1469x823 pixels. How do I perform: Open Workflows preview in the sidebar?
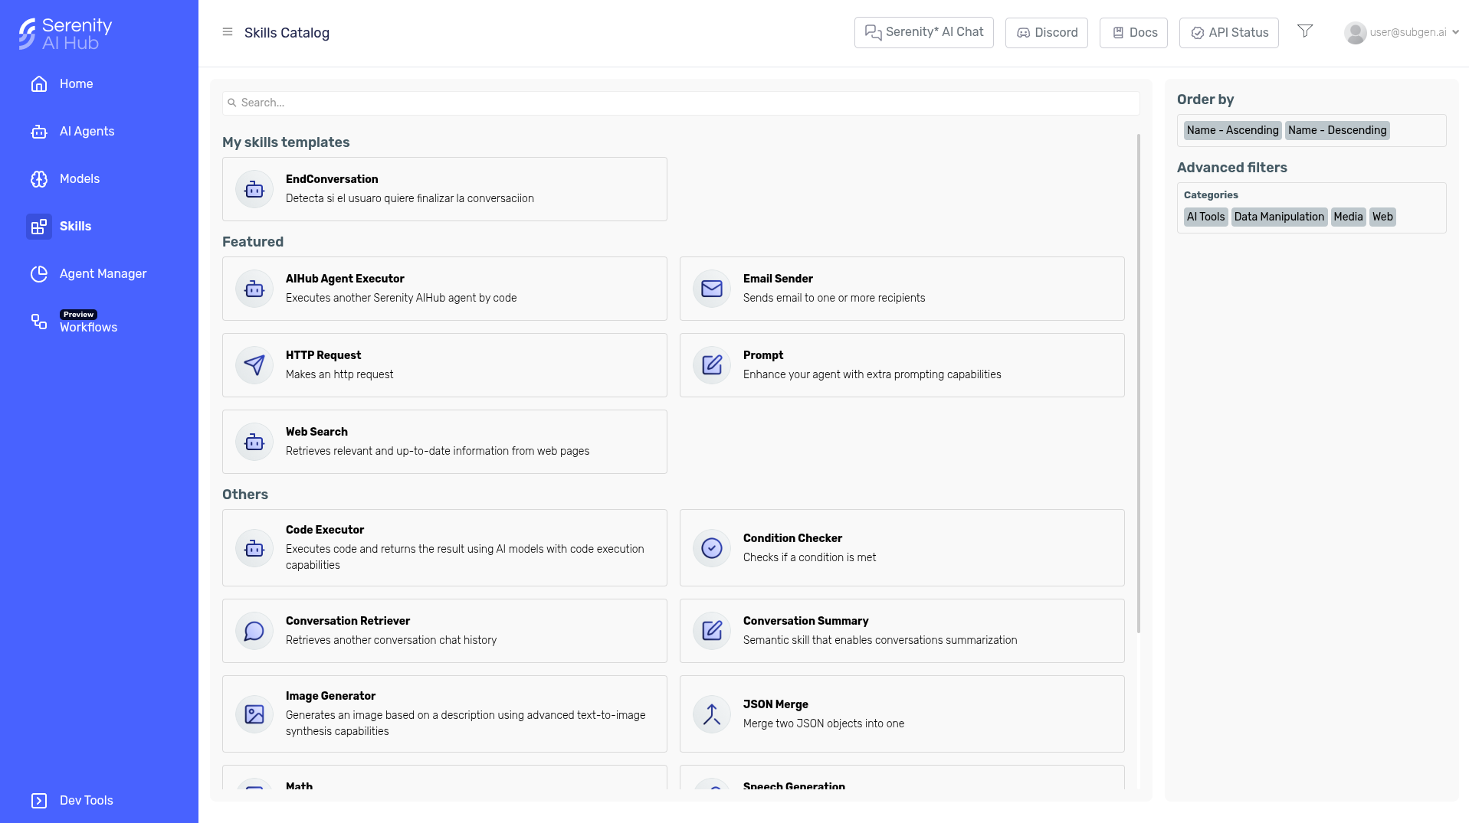pyautogui.click(x=88, y=327)
